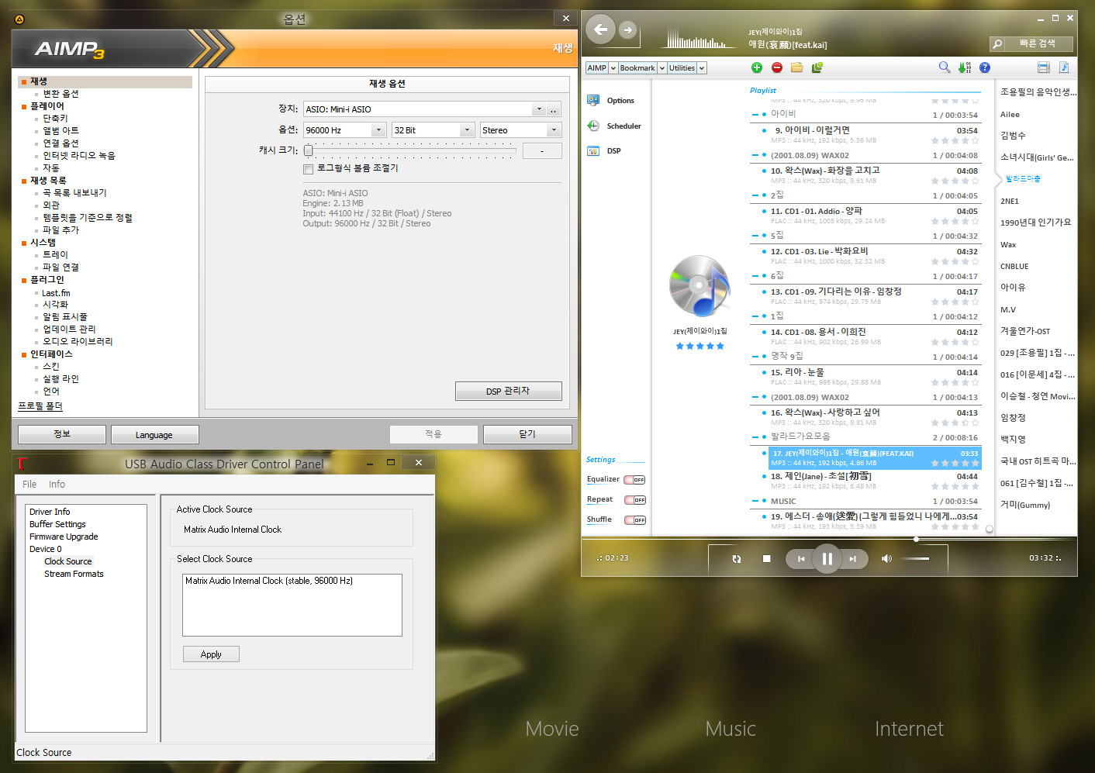Skip to the next track
1095x773 pixels.
[853, 558]
